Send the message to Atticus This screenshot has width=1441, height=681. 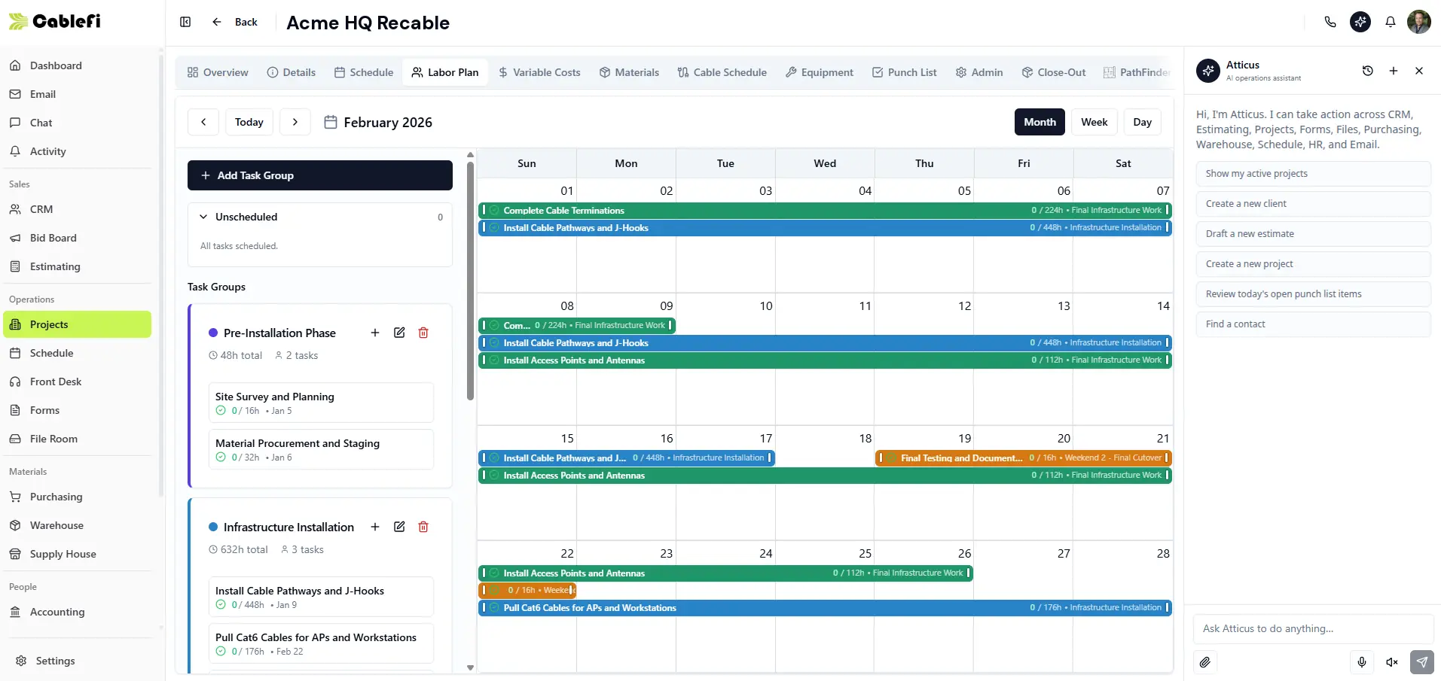(1422, 662)
